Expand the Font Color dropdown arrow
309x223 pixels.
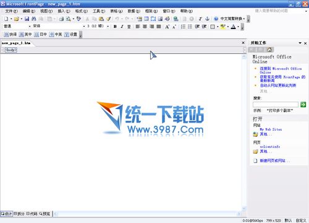238,27
